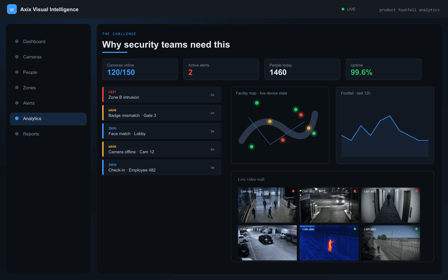Open the Badge mismatch Gate 3 alert
The image size is (448, 280).
click(x=162, y=113)
